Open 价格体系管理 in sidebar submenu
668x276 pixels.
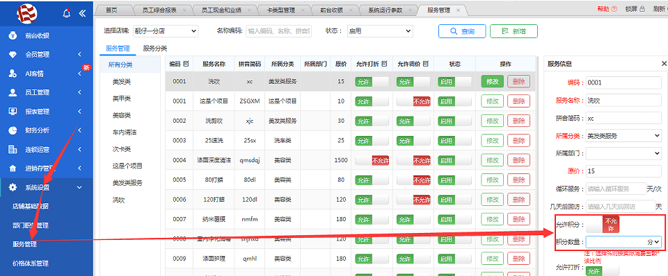(x=30, y=264)
